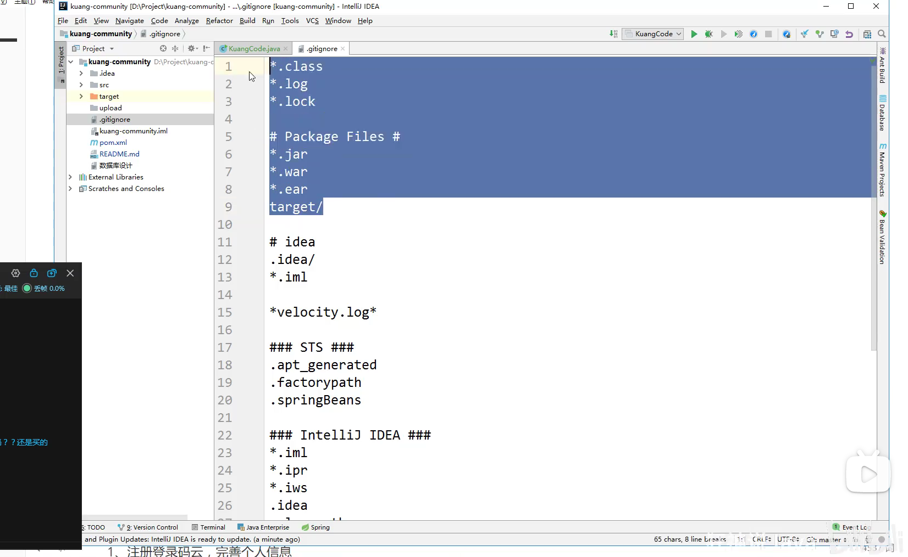908x557 pixels.
Task: Select the upload folder
Action: (110, 108)
